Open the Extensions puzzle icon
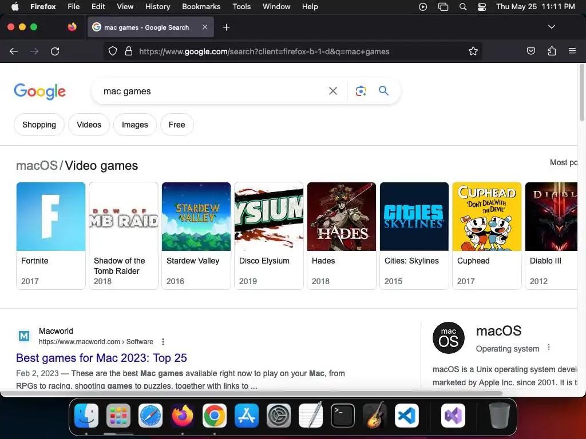This screenshot has height=439, width=586. (552, 51)
